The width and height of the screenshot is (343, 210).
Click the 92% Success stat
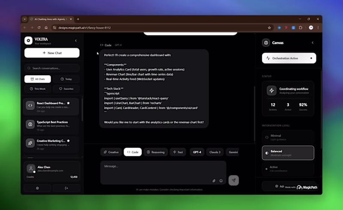[x=303, y=107]
